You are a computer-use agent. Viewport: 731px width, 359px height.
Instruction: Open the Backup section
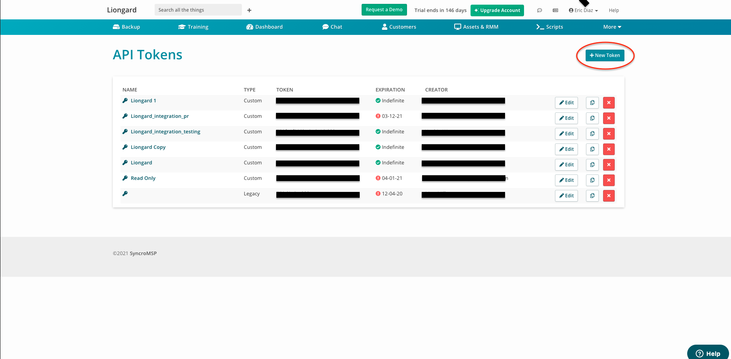tap(126, 27)
